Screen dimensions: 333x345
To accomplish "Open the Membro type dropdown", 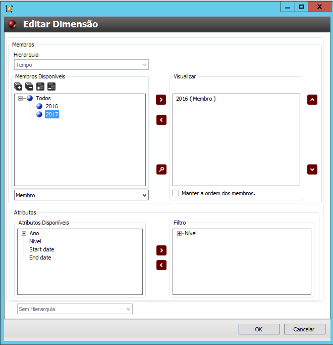I will pos(81,195).
